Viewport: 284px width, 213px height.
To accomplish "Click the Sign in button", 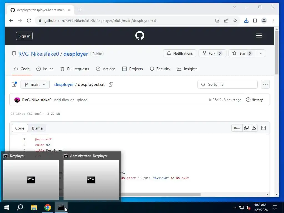I will point(24,36).
